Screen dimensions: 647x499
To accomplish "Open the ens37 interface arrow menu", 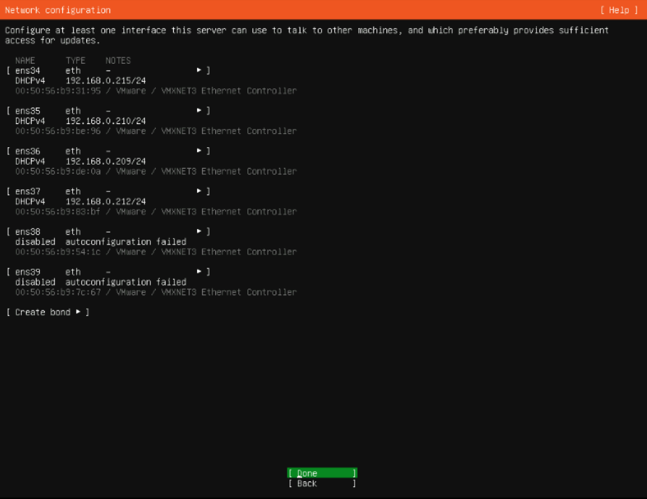I will 199,191.
